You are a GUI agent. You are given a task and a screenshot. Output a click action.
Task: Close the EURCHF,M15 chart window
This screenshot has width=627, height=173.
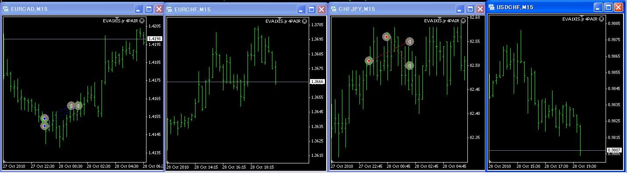coord(321,9)
